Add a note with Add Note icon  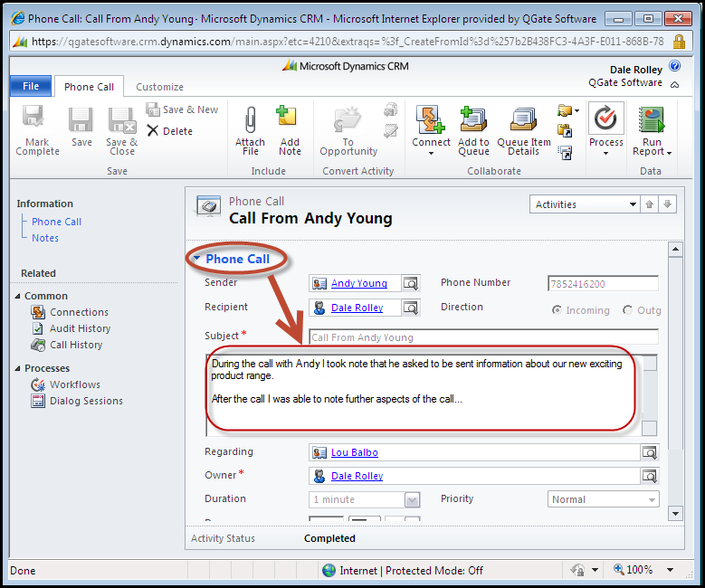(287, 118)
